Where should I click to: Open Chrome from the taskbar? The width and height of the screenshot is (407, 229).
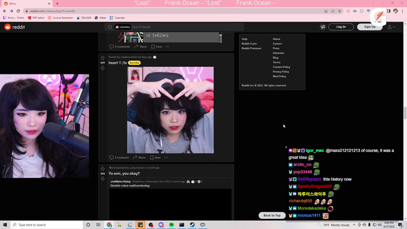pyautogui.click(x=109, y=225)
